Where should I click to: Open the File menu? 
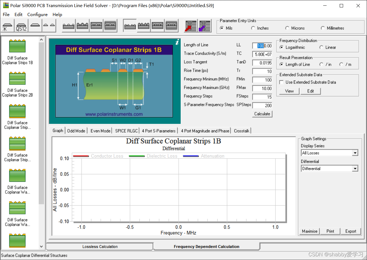[x=6, y=15]
